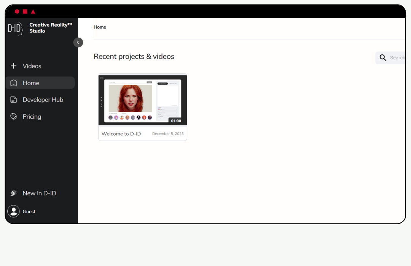The height and width of the screenshot is (266, 411).
Task: Select Home in the sidebar
Action: [40, 83]
